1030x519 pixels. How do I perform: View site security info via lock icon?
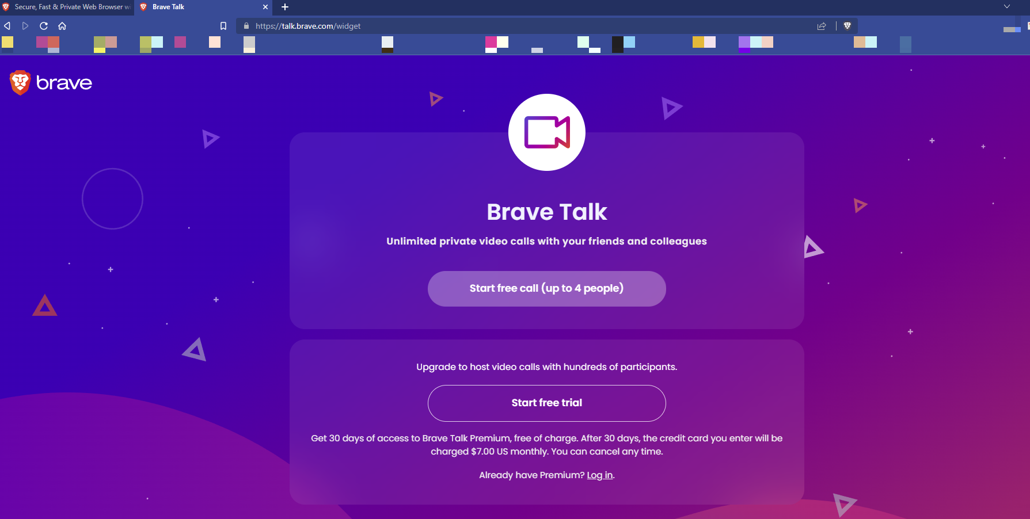tap(246, 26)
